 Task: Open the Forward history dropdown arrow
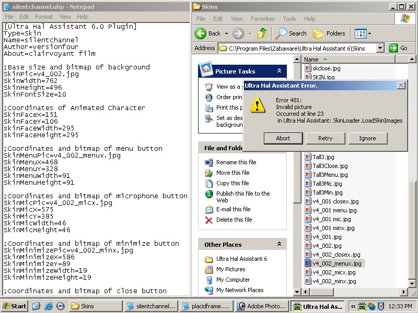pos(250,33)
